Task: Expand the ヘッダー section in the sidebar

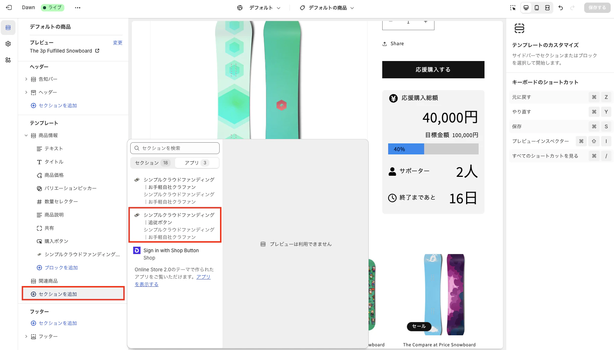Action: tap(26, 92)
